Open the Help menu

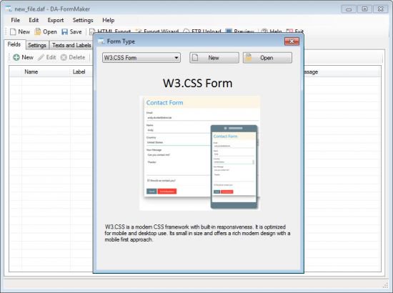[x=109, y=20]
